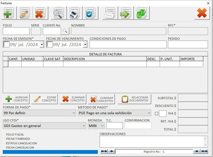Image resolution: width=213 pixels, height=157 pixels.
Task: Click the EDITAR CONCEPTO button
Action: pos(45,99)
